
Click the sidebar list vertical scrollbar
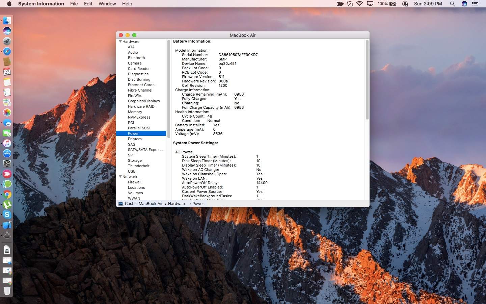point(168,88)
